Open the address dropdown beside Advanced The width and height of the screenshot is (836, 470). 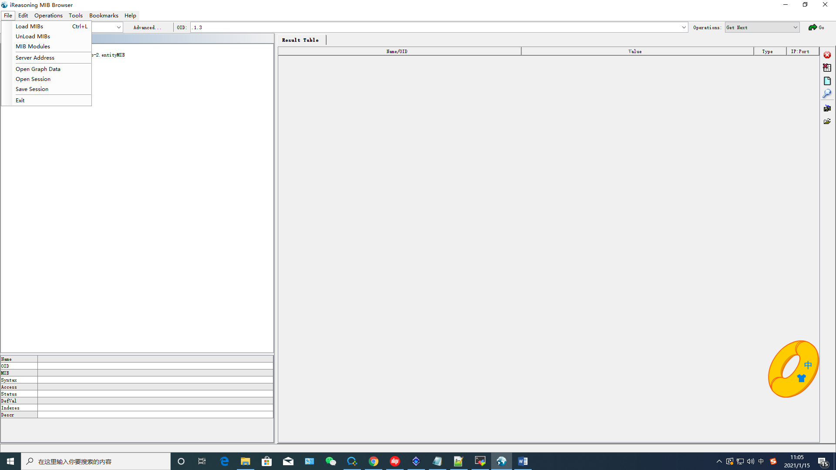[x=118, y=27]
